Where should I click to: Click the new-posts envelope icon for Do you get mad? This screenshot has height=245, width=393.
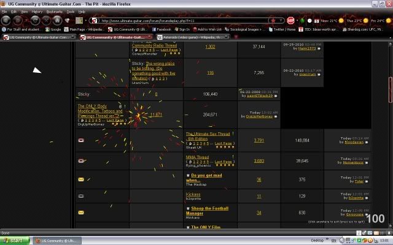pyautogui.click(x=81, y=179)
